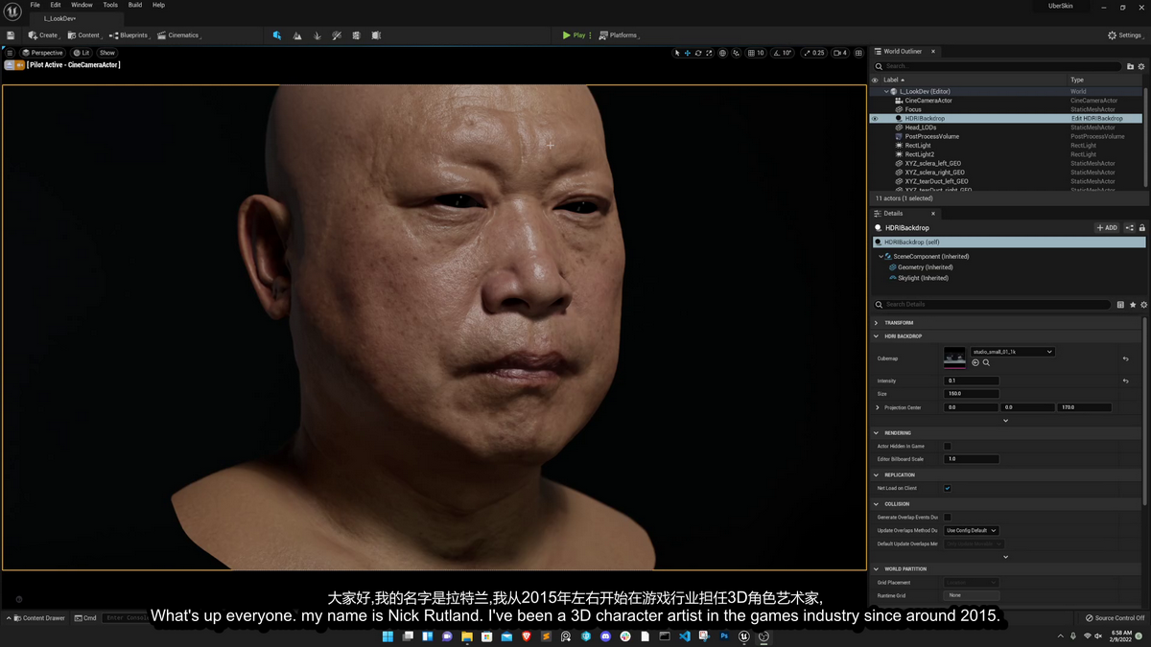Click the browse-to-asset magnifier under Cubemap

(x=986, y=362)
